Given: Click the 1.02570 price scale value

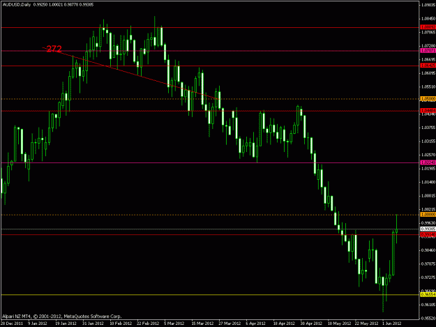Looking at the screenshot, I should click(x=428, y=155).
